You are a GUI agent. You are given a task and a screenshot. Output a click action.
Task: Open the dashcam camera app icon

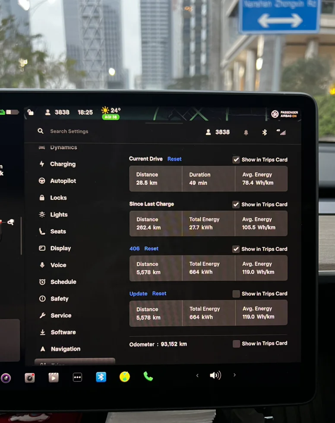29,378
